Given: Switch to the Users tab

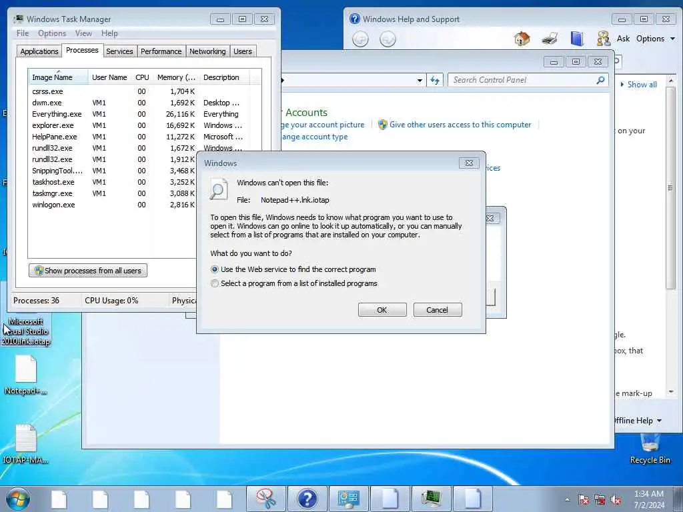Looking at the screenshot, I should click(243, 51).
